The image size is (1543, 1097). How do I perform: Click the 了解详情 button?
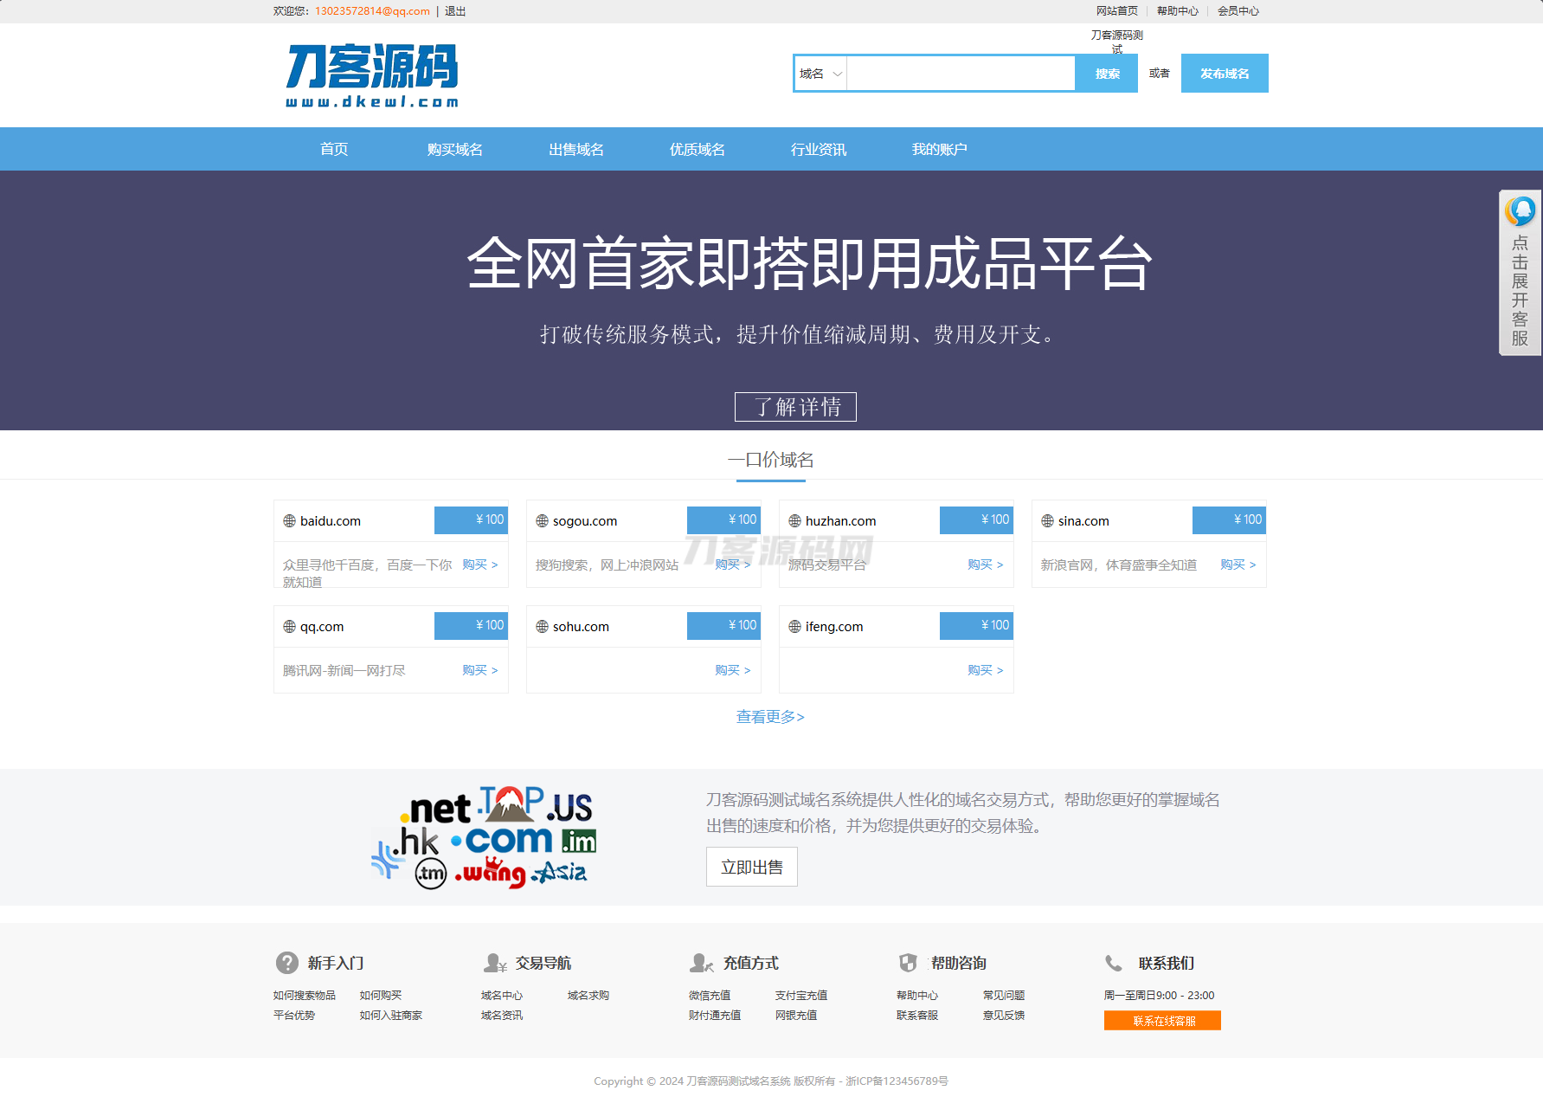(795, 406)
